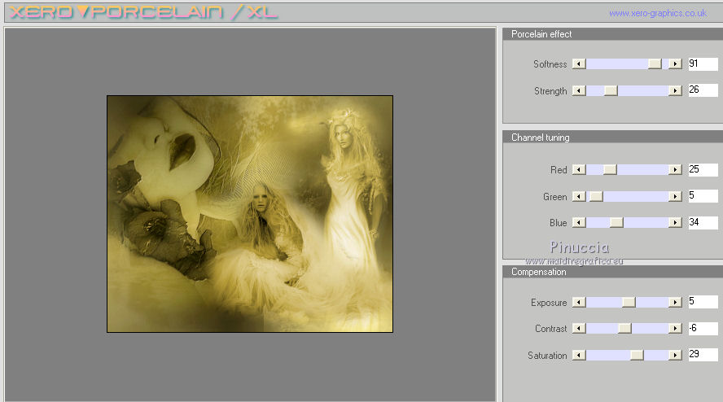This screenshot has height=402, width=723.
Task: Grab the Strength slider thumb
Action: pyautogui.click(x=611, y=91)
